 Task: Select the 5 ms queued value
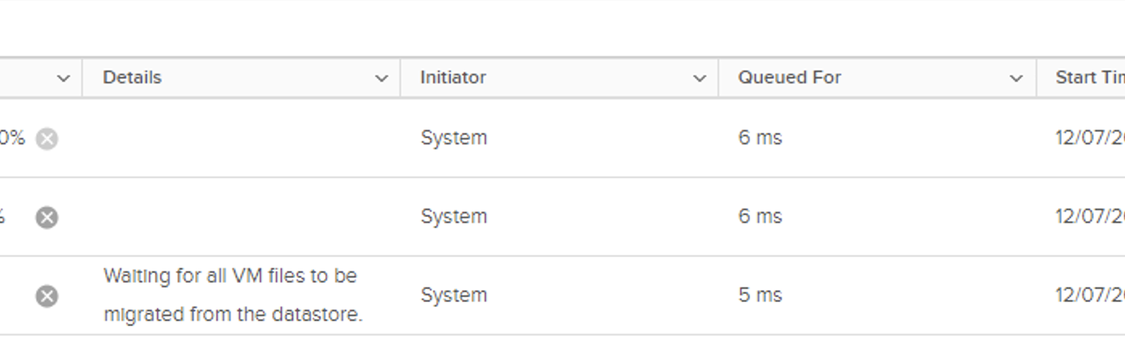point(760,296)
